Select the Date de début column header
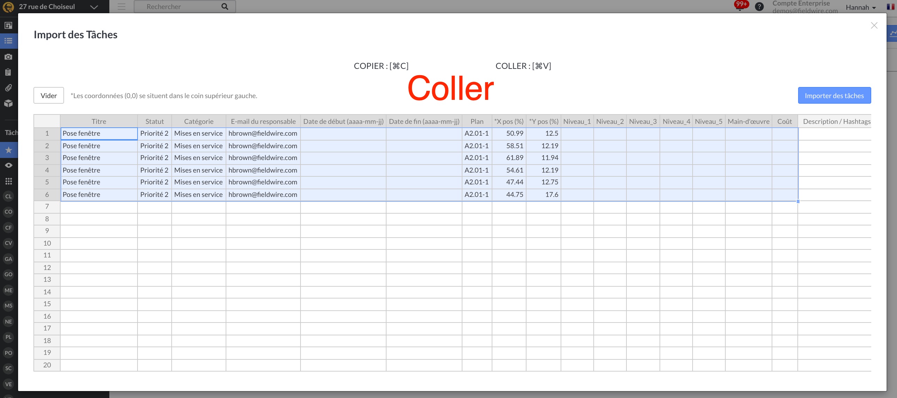The height and width of the screenshot is (398, 897). coord(343,121)
